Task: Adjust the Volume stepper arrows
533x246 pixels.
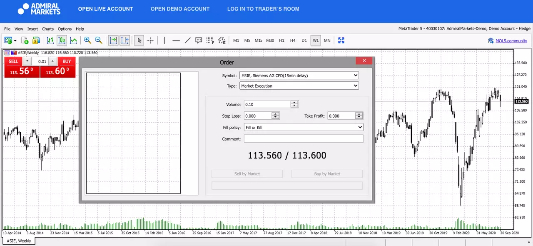Action: (294, 104)
